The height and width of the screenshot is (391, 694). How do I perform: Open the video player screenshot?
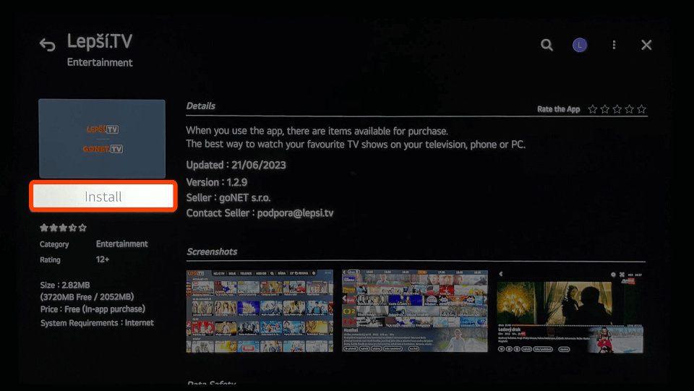click(x=570, y=311)
